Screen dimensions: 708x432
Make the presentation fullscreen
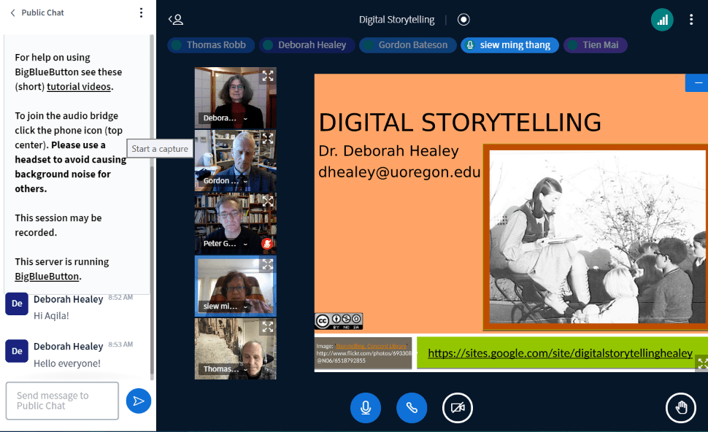coord(701,363)
